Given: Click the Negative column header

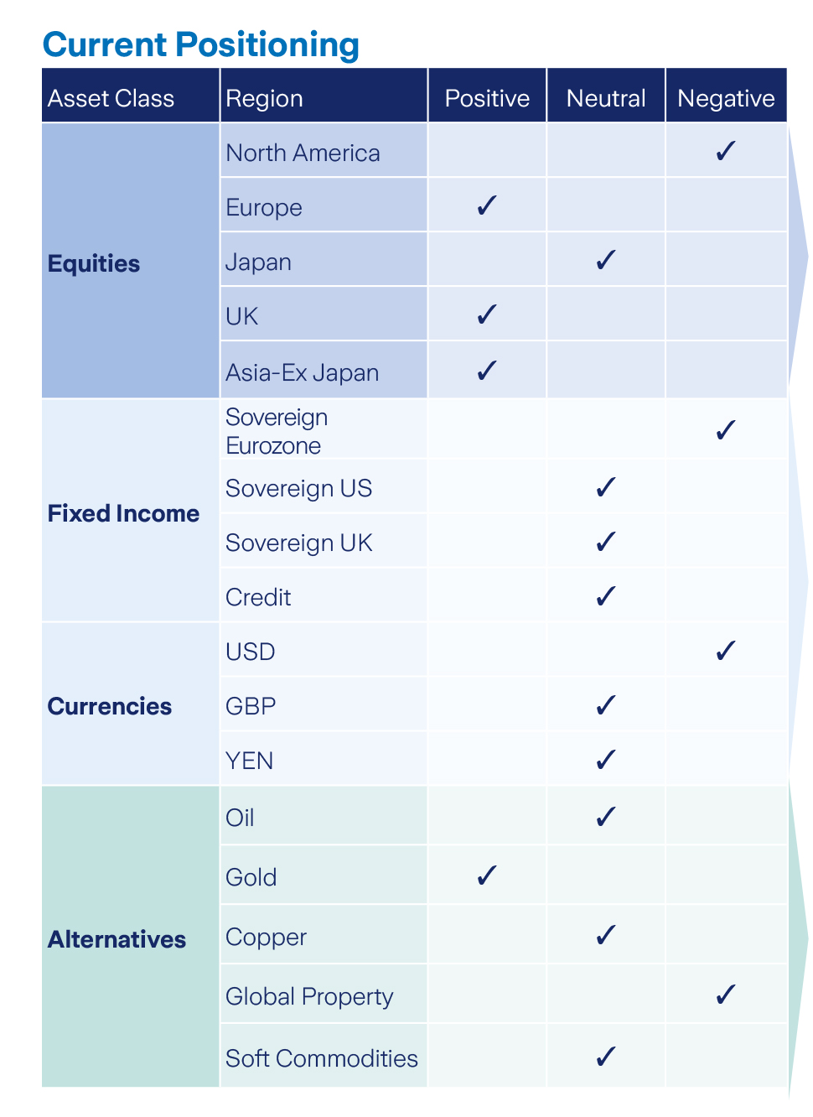Looking at the screenshot, I should pyautogui.click(x=726, y=96).
